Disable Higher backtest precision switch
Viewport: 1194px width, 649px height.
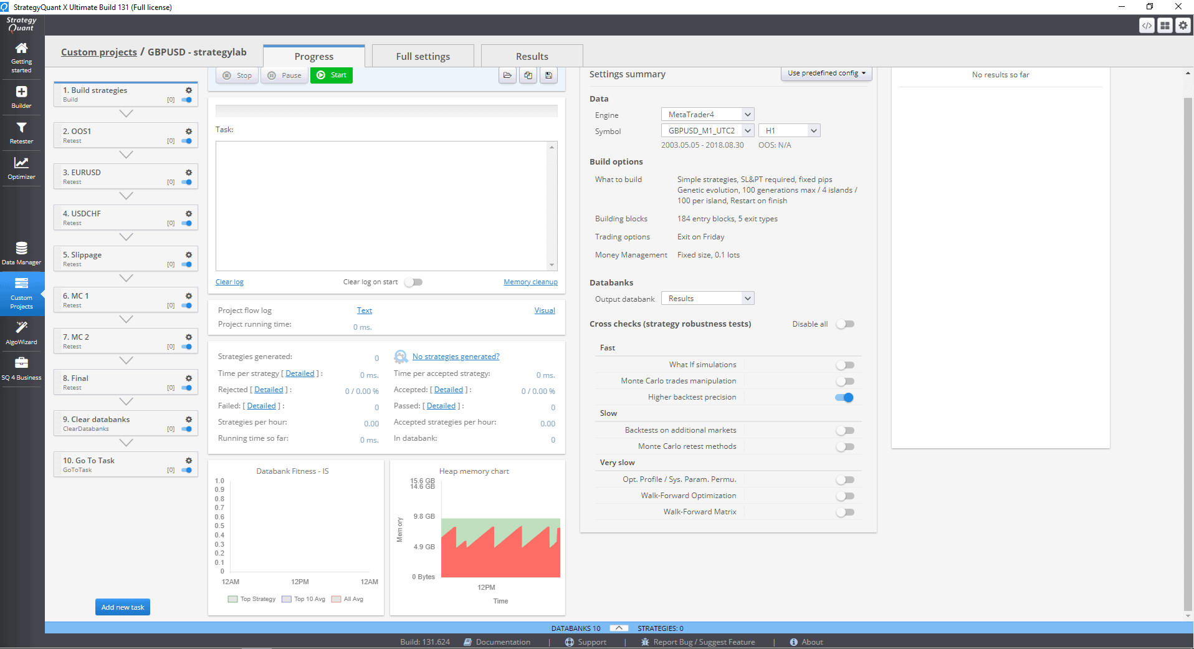point(845,398)
